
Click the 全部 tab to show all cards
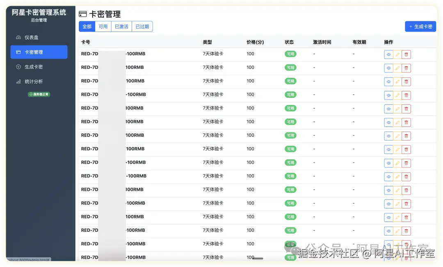(87, 26)
